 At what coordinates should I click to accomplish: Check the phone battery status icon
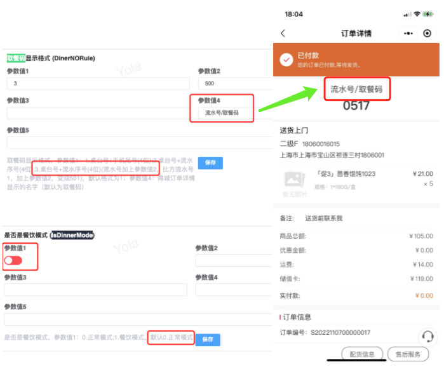click(427, 14)
